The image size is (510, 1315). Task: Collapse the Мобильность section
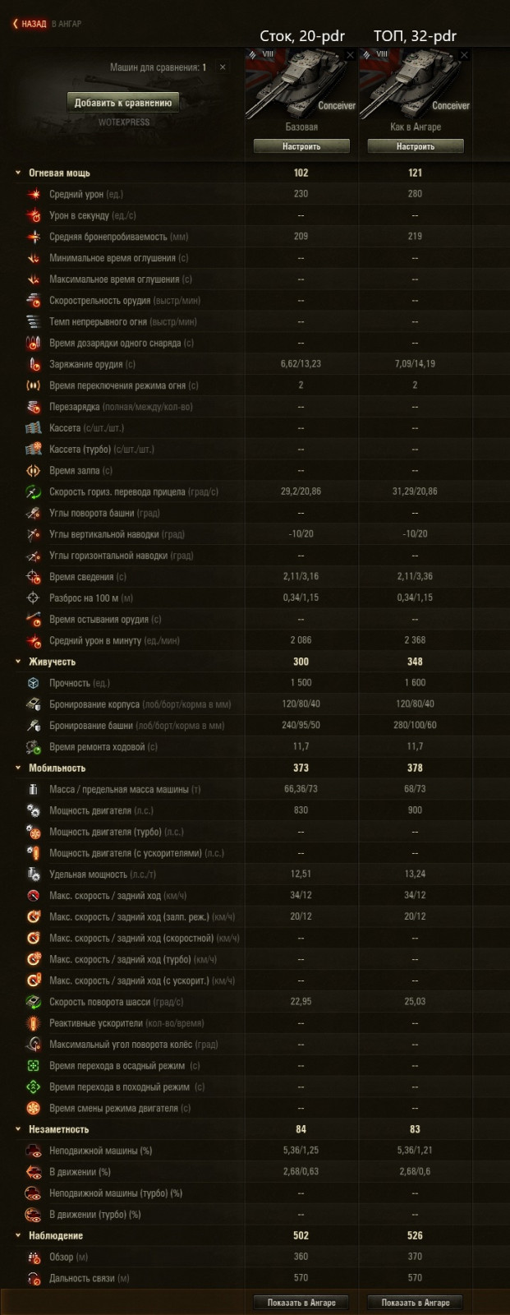coord(18,768)
